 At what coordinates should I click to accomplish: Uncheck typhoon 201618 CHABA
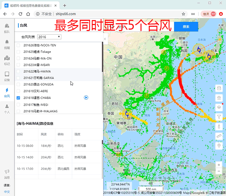click(x=18, y=98)
